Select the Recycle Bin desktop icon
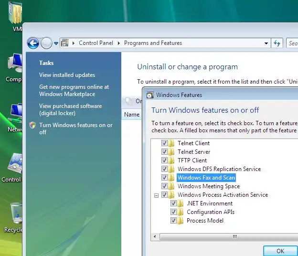 13,218
